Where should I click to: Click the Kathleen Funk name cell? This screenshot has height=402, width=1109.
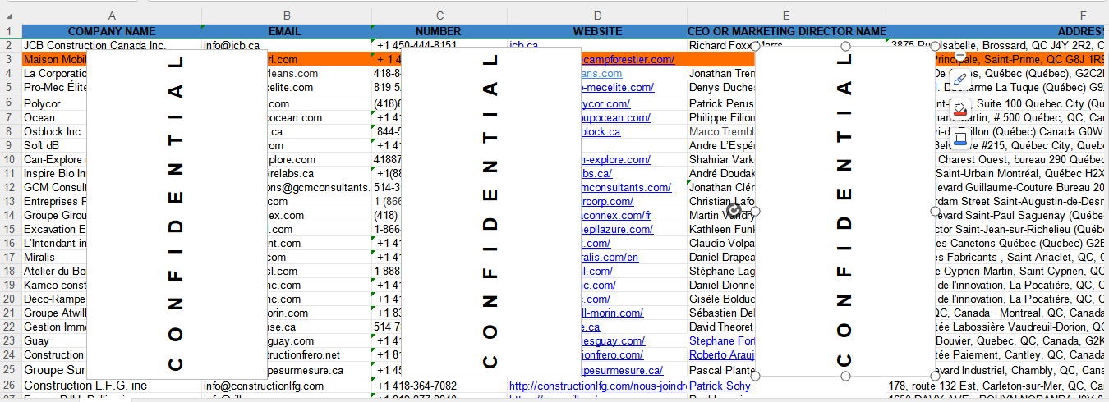click(720, 230)
